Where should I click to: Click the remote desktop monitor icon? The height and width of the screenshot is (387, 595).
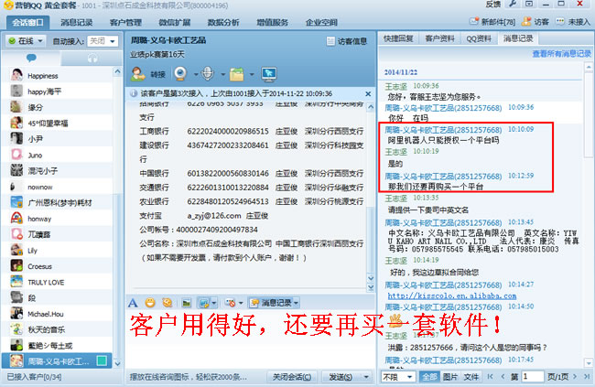[269, 73]
